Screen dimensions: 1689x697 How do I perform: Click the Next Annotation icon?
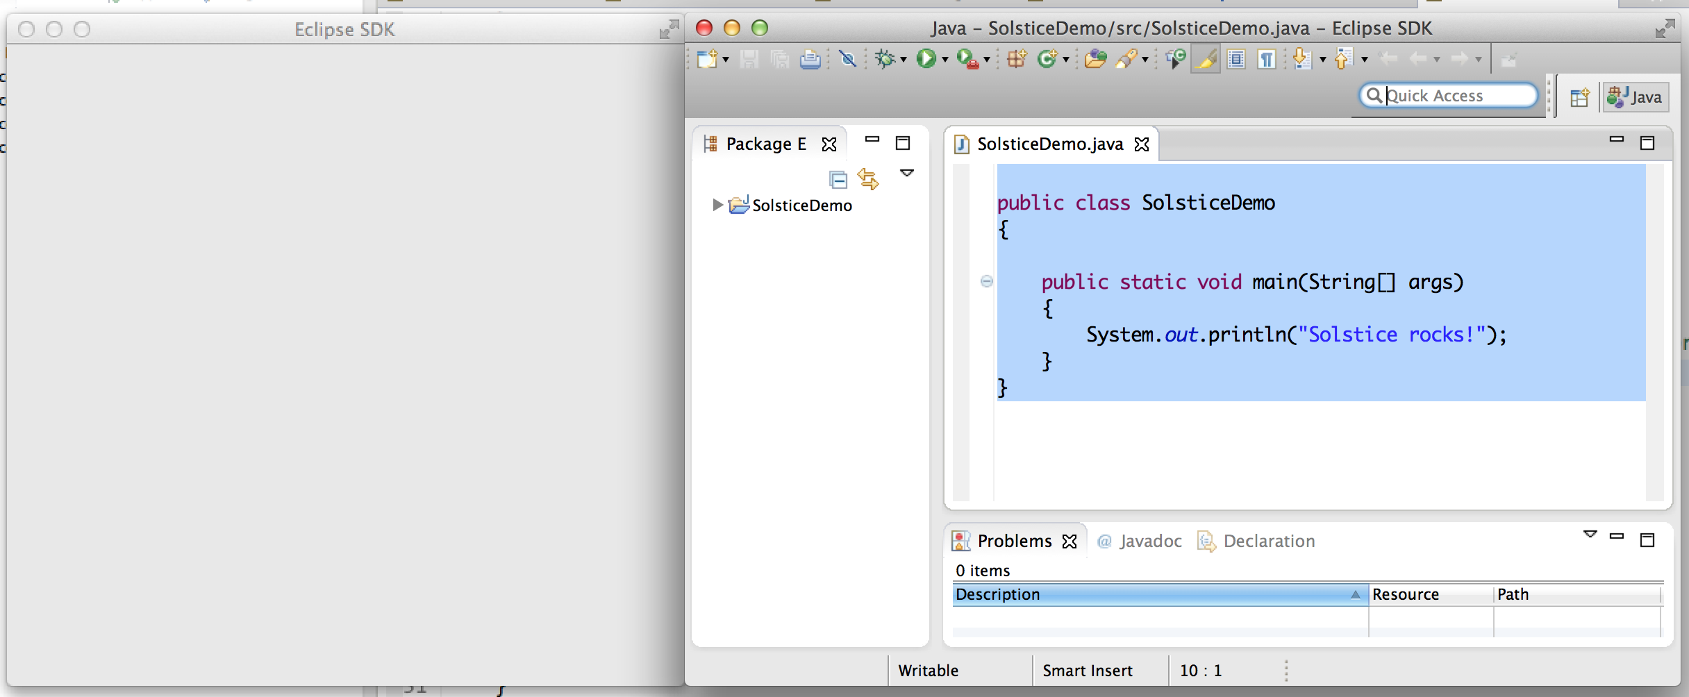[x=1302, y=59]
